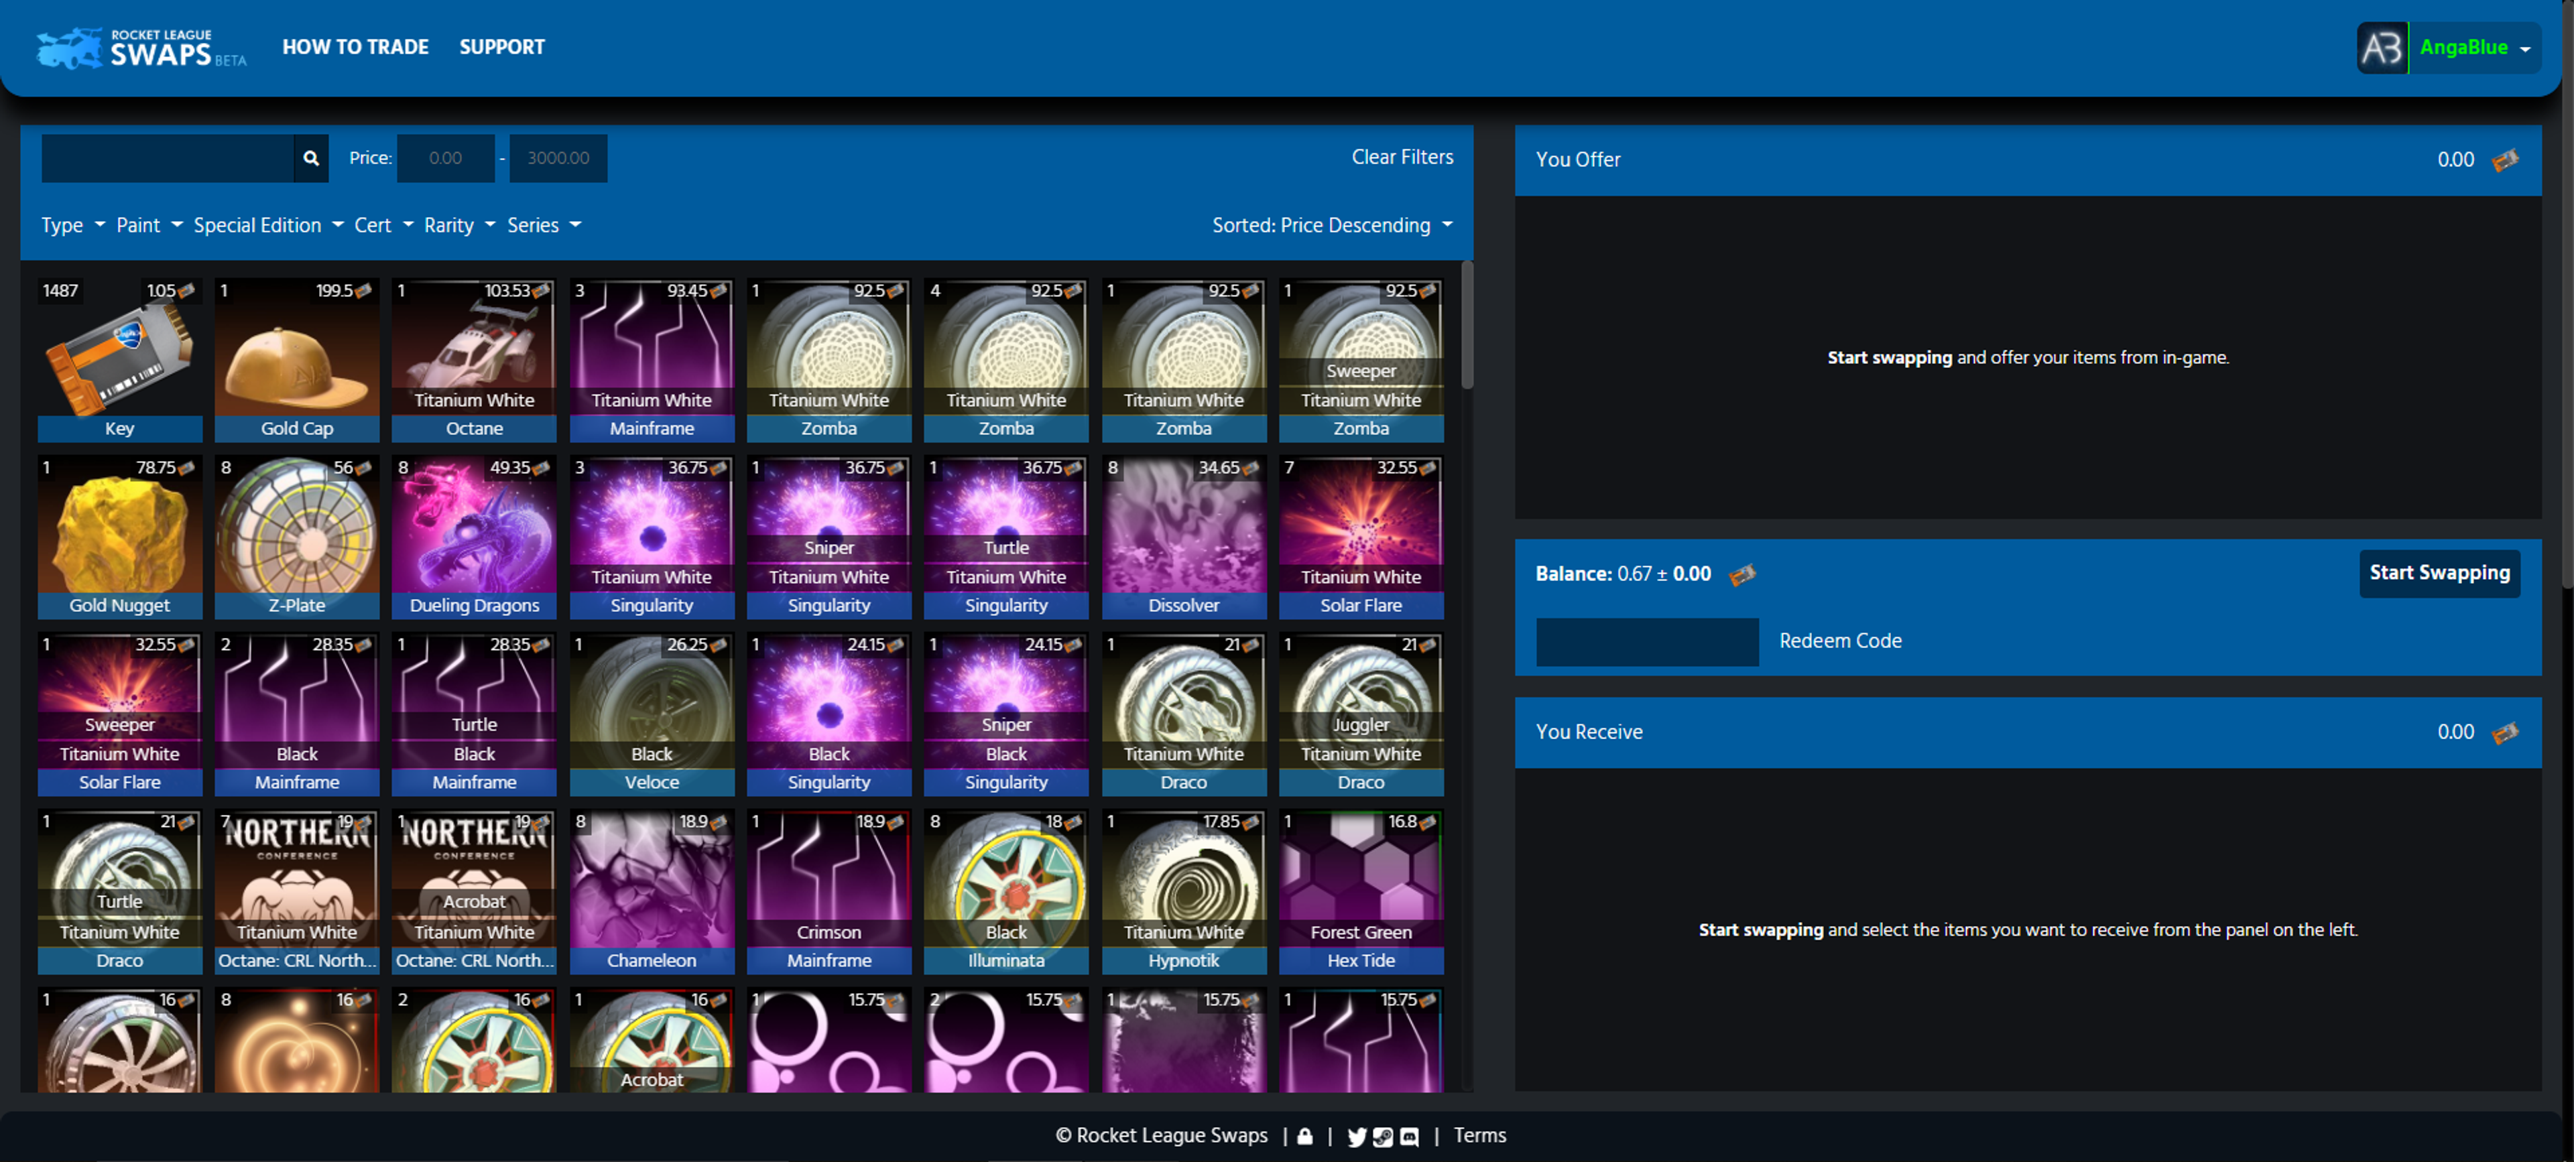Click the Clear Filters link
This screenshot has height=1162, width=2574.
click(x=1402, y=157)
